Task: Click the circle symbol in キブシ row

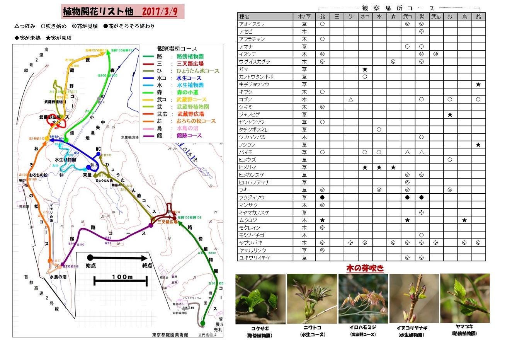Action: [x=322, y=92]
